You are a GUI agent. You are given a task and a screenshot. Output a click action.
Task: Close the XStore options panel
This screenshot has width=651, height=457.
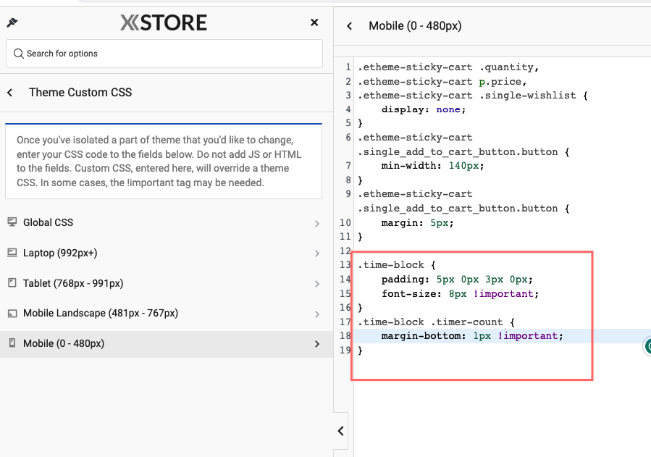point(314,22)
